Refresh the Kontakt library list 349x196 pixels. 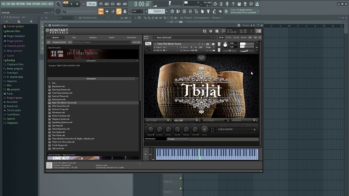(49, 42)
